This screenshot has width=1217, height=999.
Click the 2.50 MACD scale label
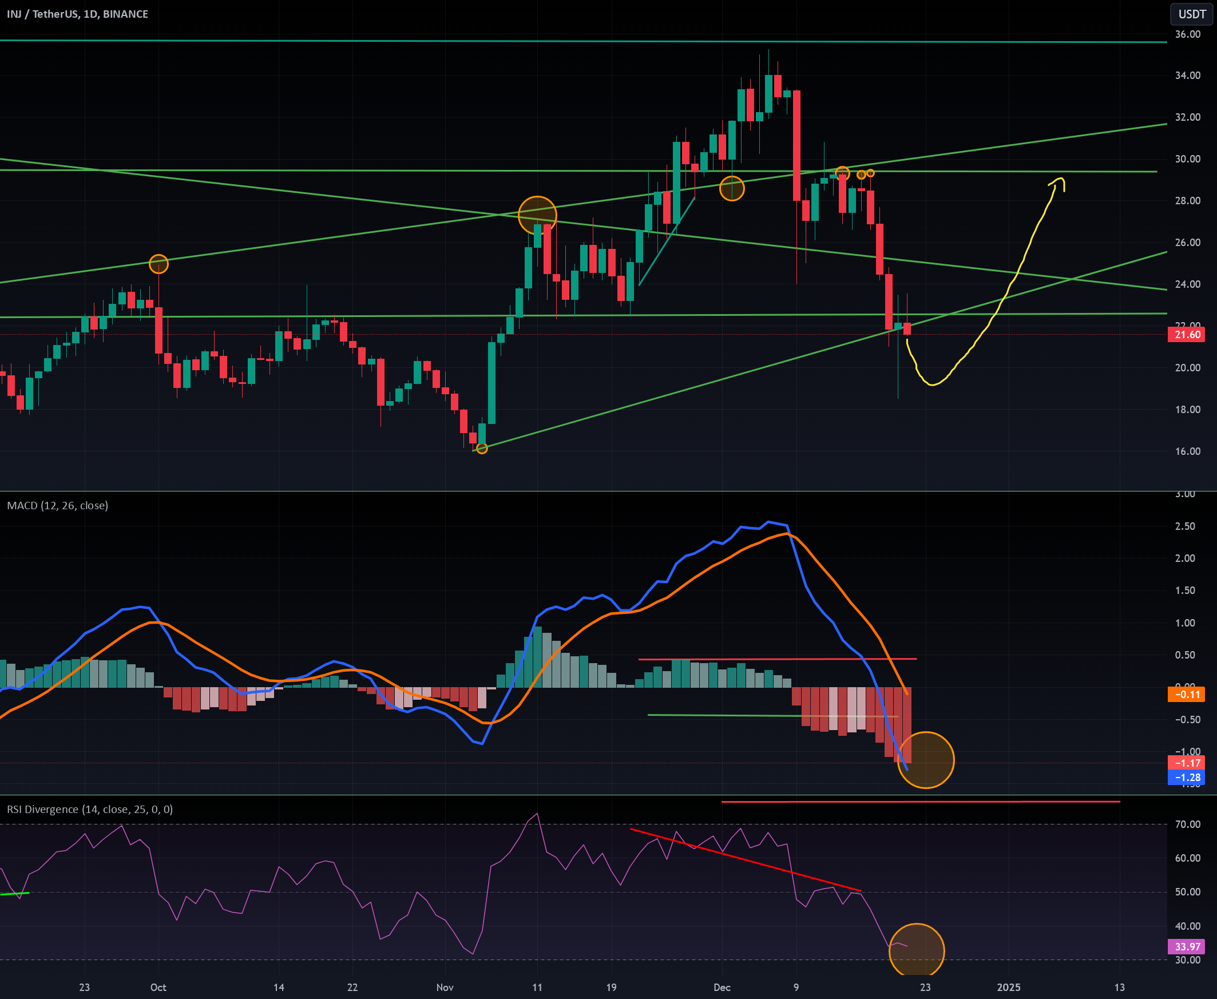click(1185, 526)
